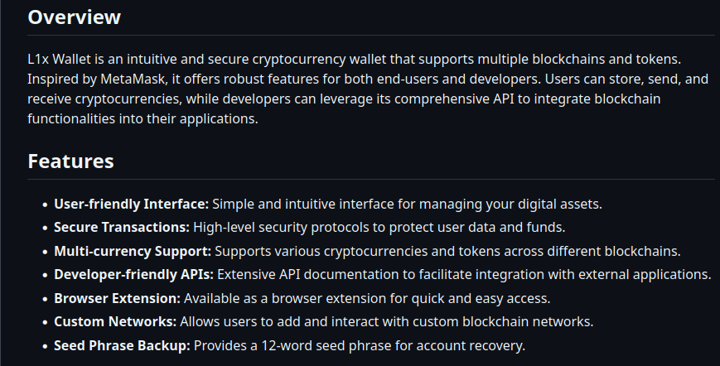Select the "Secure Transactions:" bold label
Viewport: 720px width, 366px height.
(122, 227)
